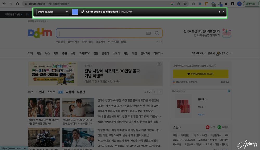Click the AdChoices icon on lilybyred ad
260x150 pixels.
coord(229,91)
